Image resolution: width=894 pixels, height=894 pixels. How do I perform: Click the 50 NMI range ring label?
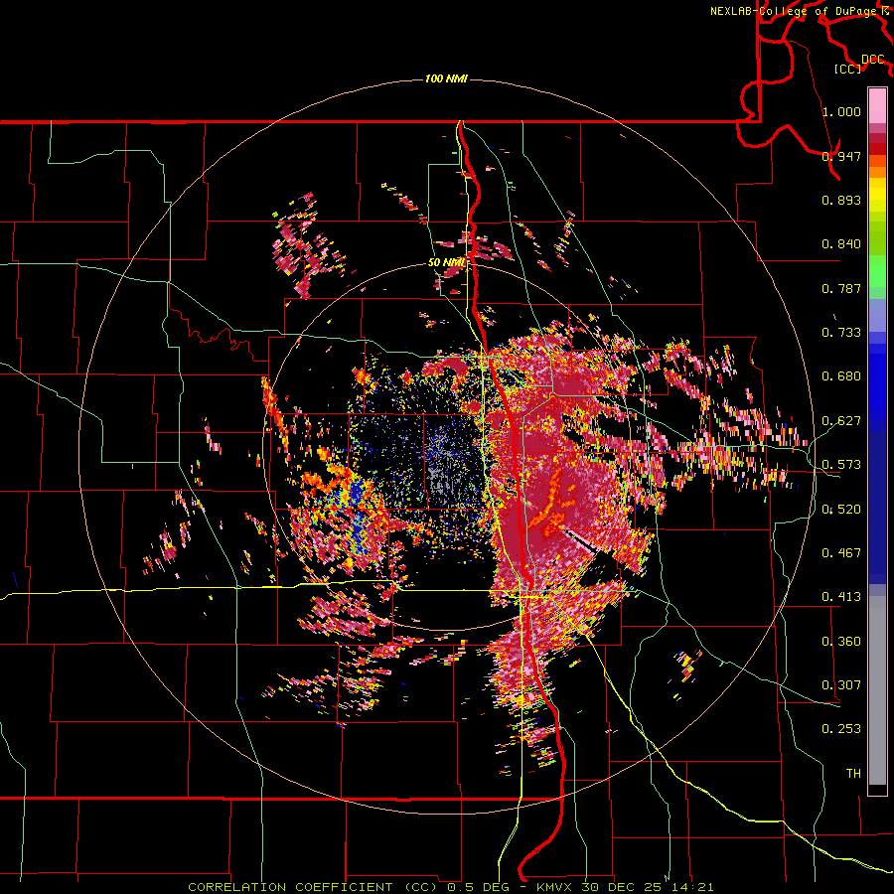point(446,263)
